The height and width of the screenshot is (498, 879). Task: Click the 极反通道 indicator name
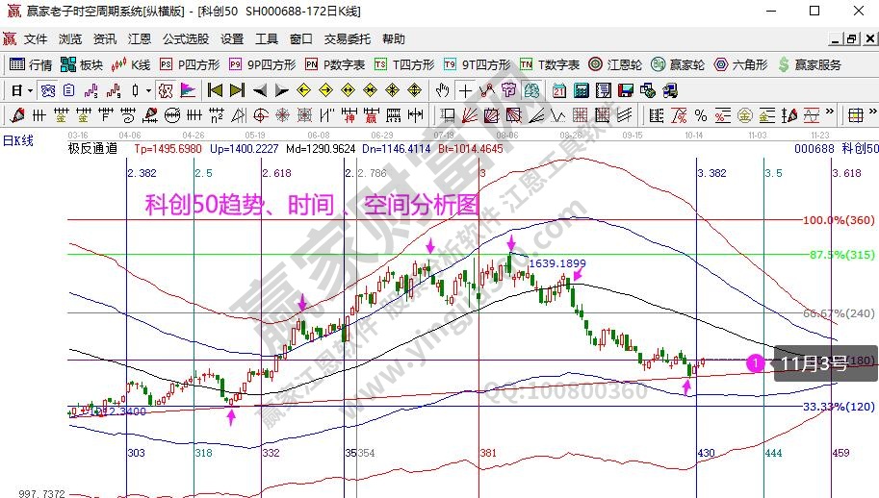click(93, 148)
